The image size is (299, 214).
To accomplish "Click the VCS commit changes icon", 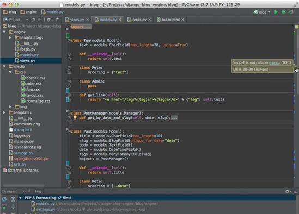I will [x=4, y=206].
